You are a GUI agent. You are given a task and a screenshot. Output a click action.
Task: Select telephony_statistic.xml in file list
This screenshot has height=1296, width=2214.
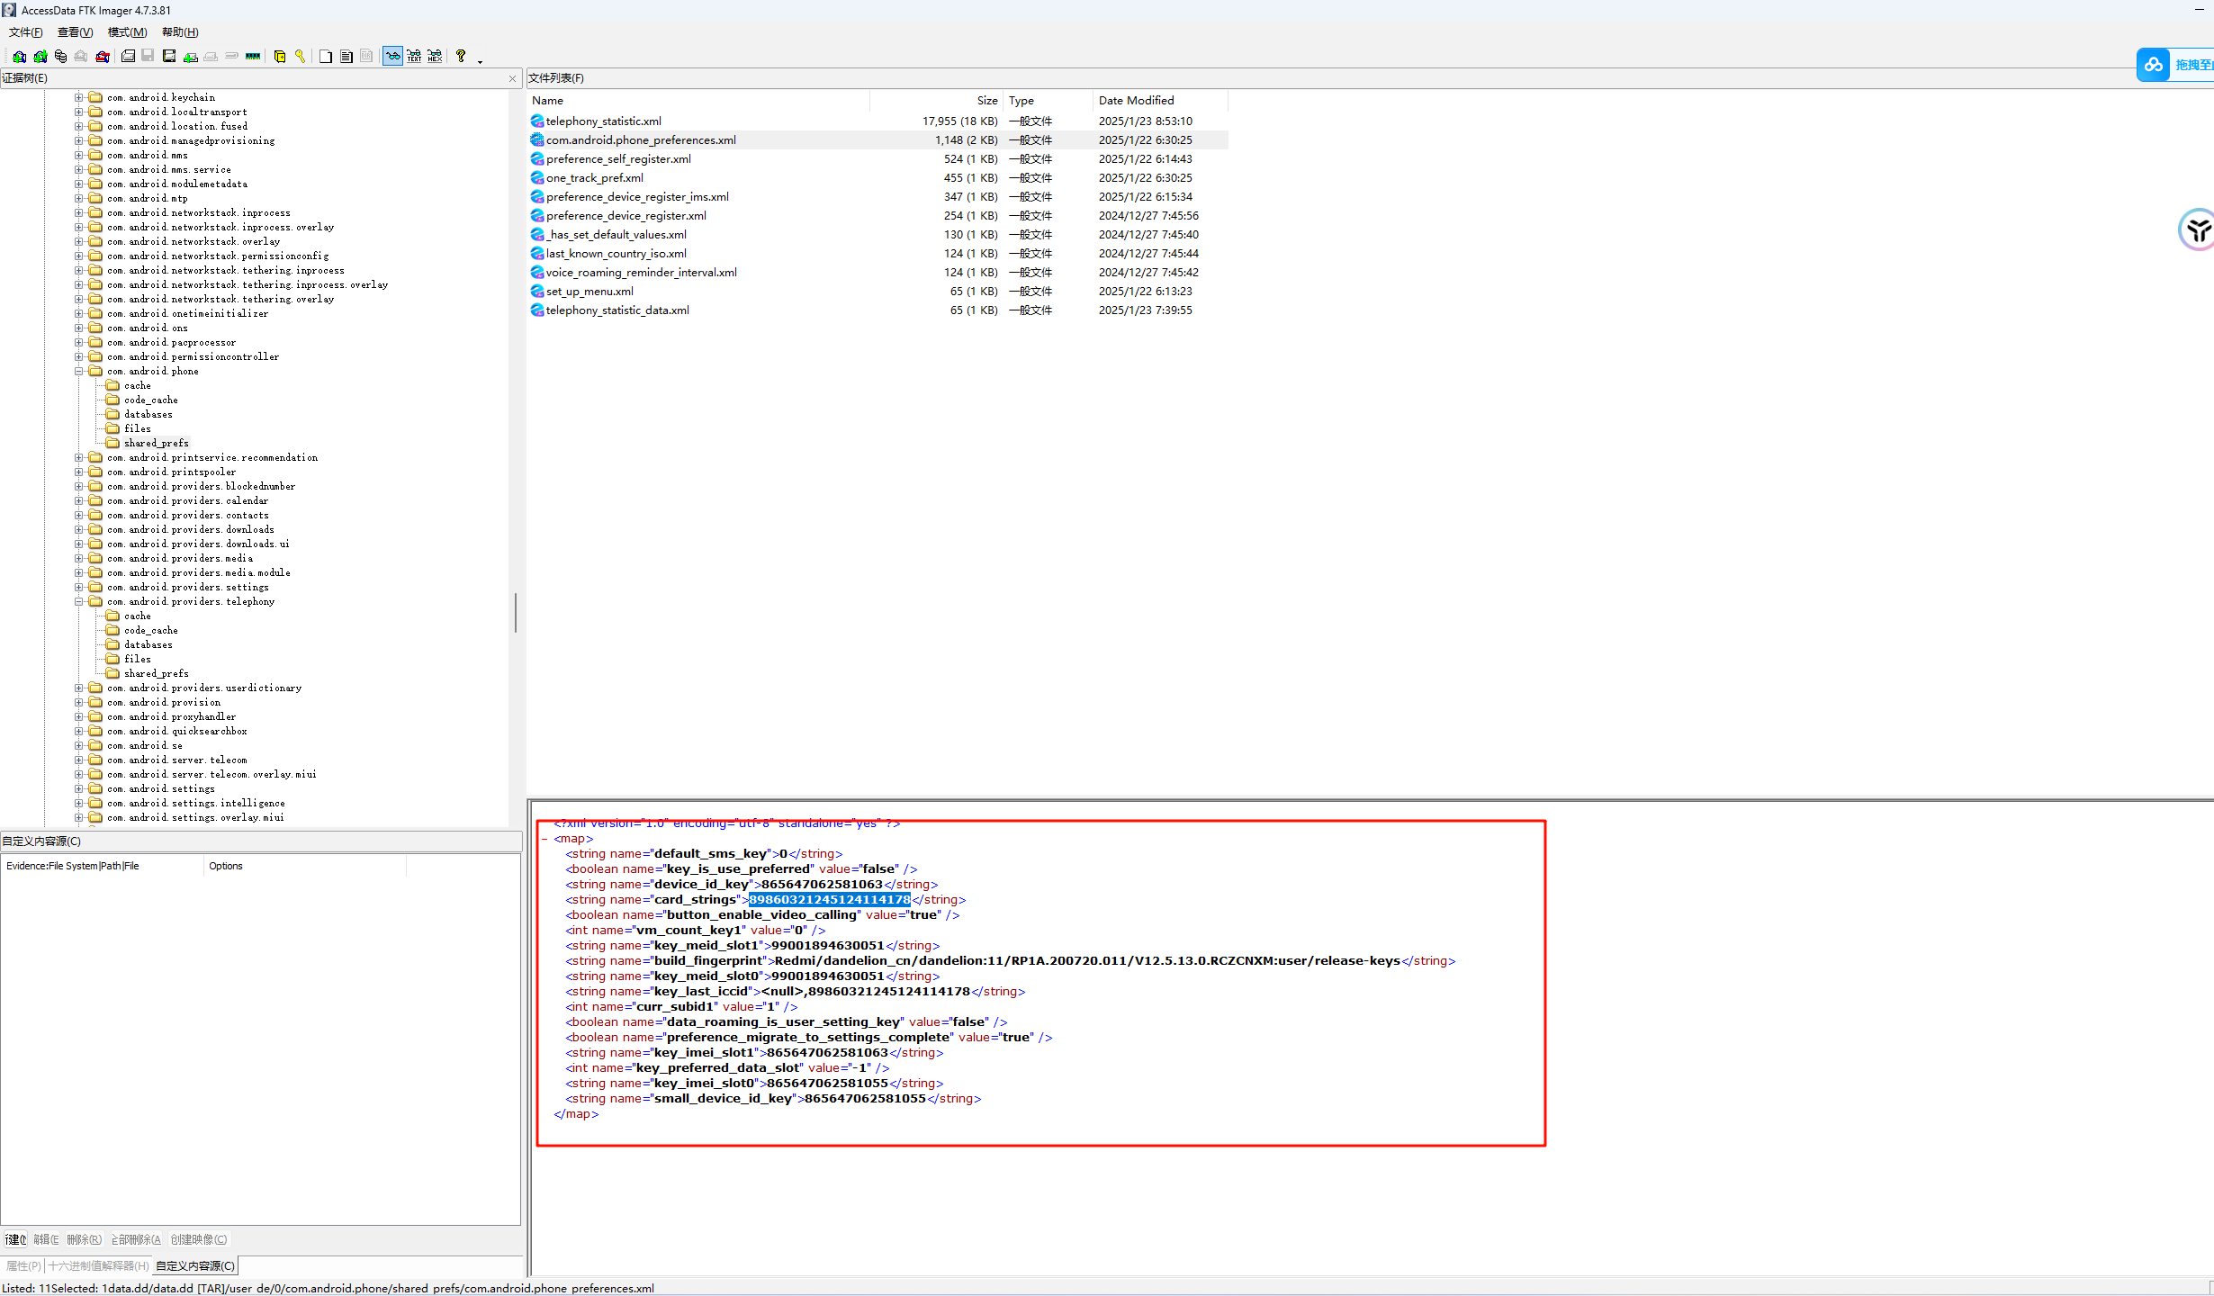click(x=603, y=121)
